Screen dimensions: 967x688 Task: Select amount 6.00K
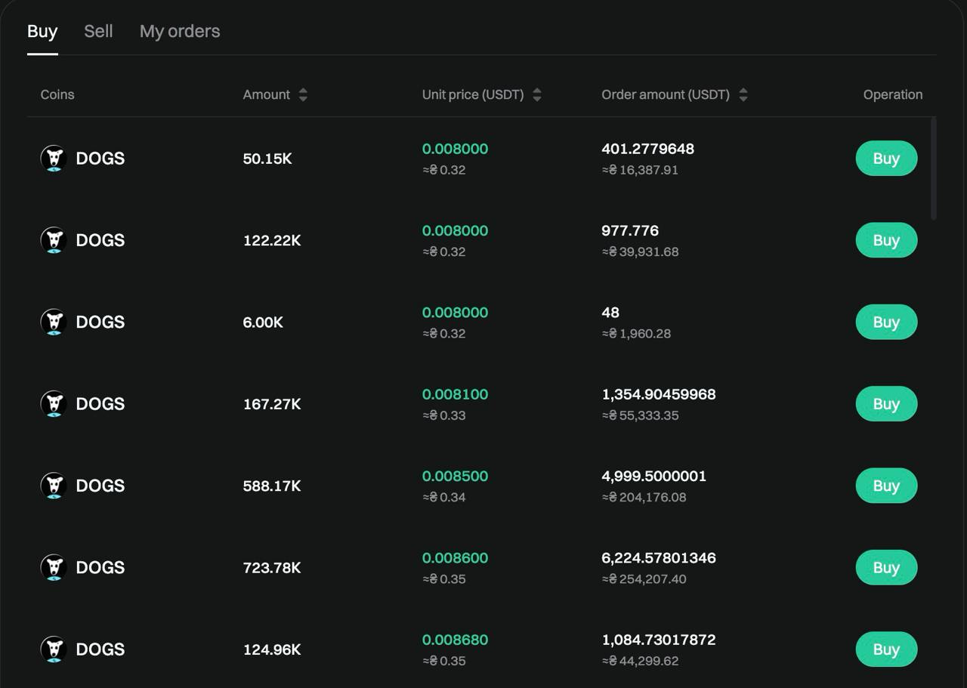point(263,322)
